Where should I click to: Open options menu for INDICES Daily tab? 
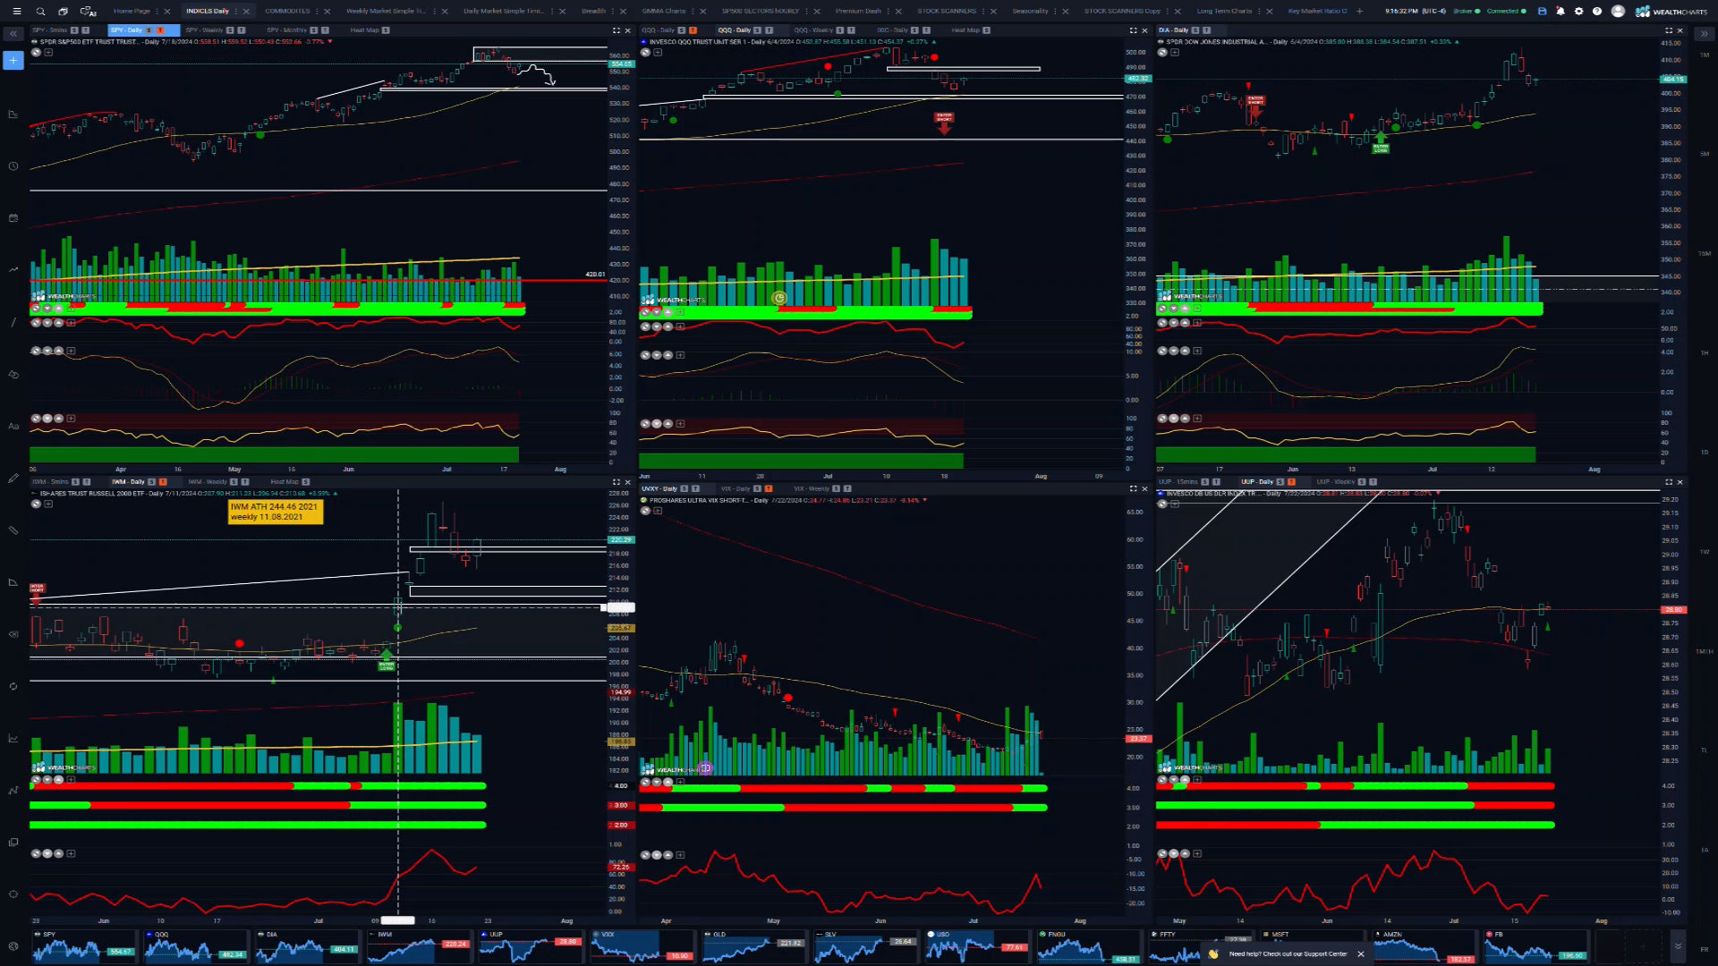237,12
